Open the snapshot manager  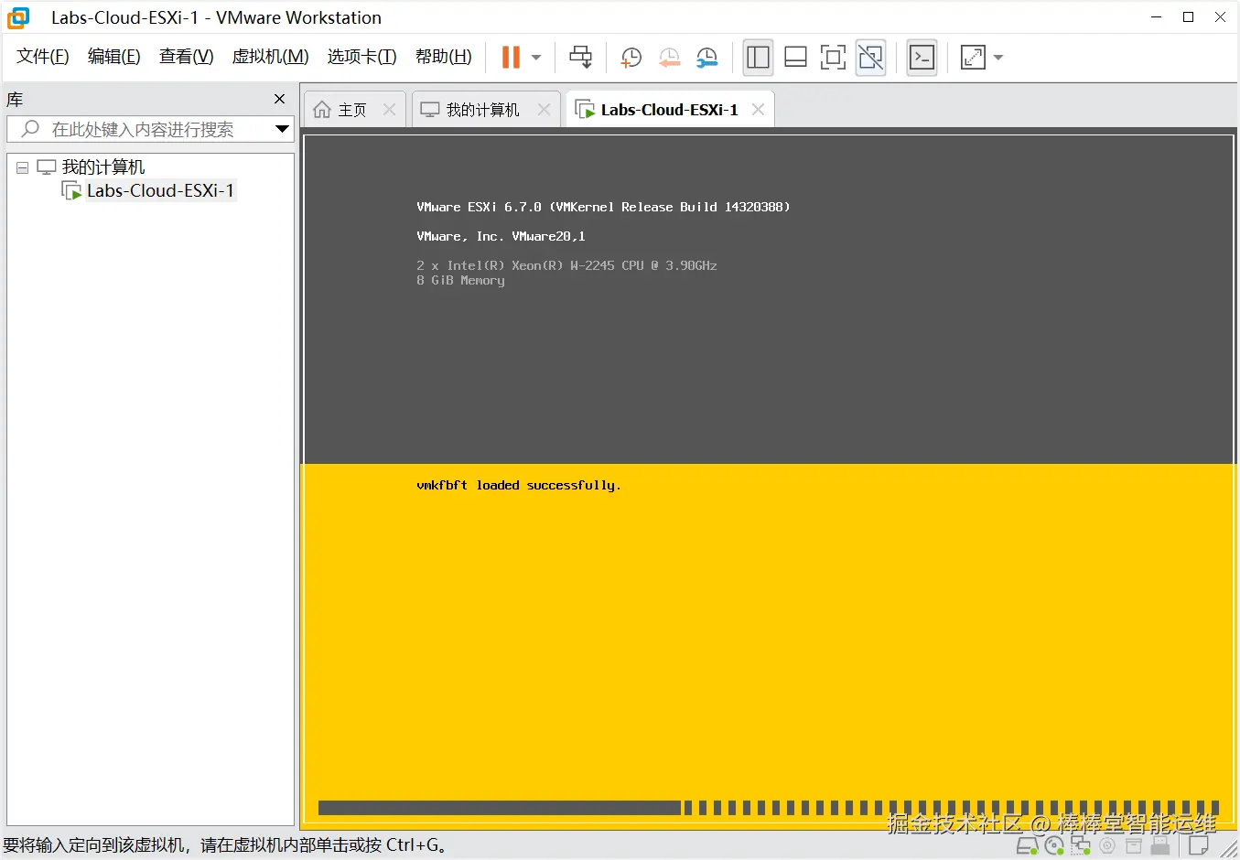click(x=706, y=58)
